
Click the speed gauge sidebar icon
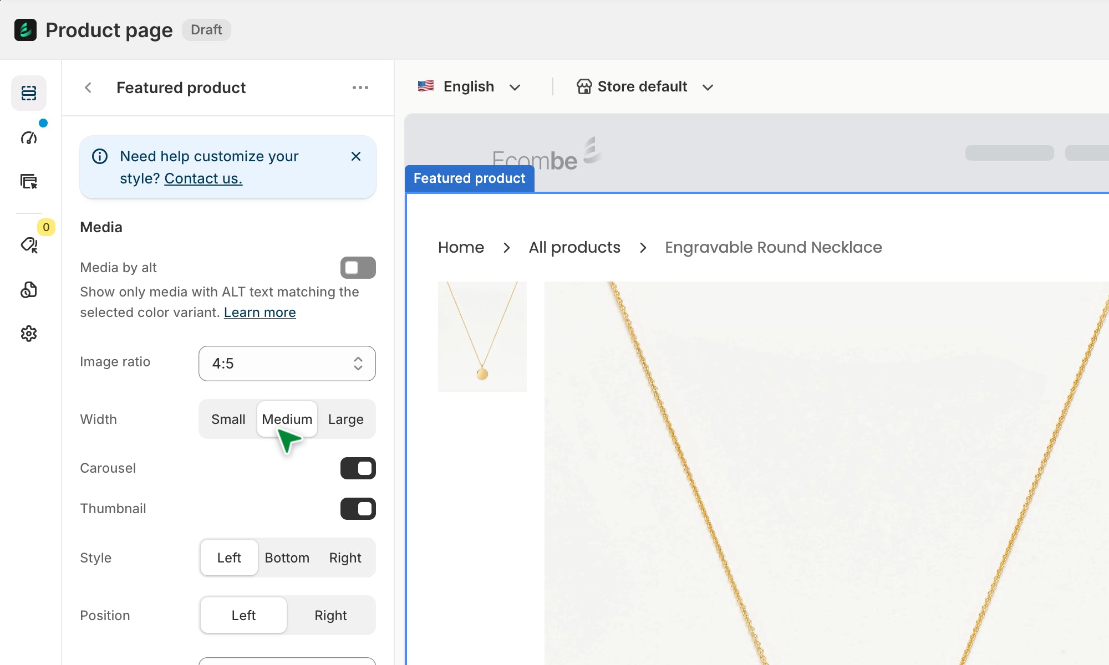pos(29,137)
